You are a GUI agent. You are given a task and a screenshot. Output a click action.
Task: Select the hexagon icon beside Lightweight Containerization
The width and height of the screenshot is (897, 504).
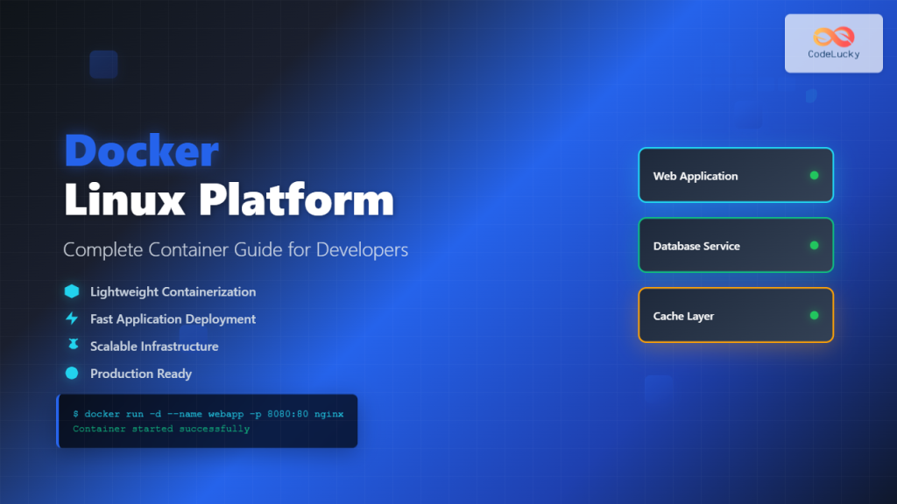pos(72,291)
